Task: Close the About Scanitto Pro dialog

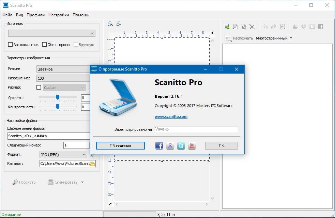Action: (236, 69)
